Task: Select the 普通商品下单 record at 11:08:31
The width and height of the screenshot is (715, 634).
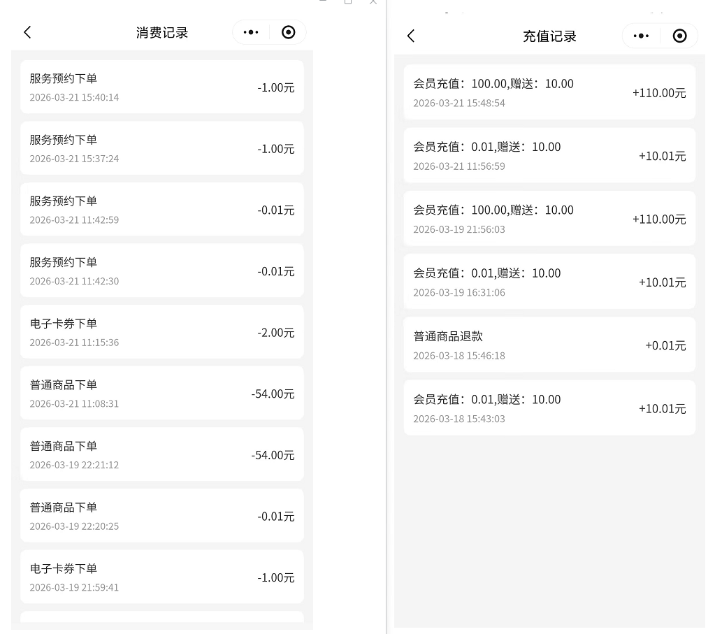Action: (x=162, y=393)
